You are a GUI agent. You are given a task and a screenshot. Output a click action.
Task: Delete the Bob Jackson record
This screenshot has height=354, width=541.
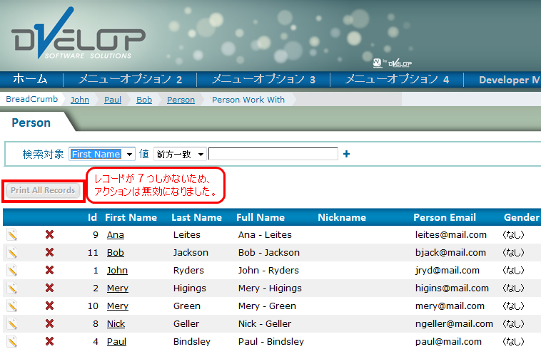click(50, 252)
